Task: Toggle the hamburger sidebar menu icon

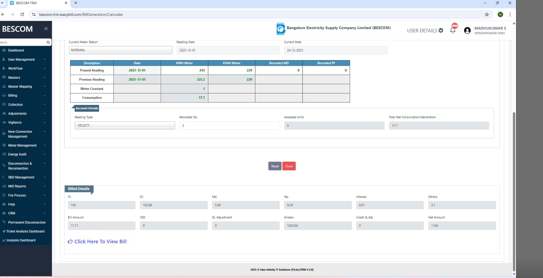Action: (x=46, y=29)
